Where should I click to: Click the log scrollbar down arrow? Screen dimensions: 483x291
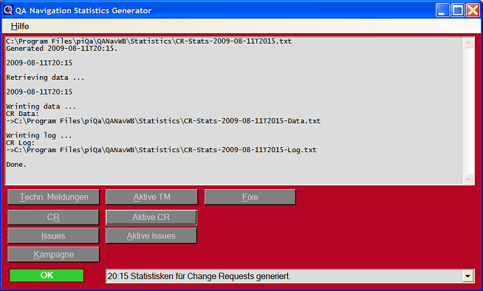point(468,179)
